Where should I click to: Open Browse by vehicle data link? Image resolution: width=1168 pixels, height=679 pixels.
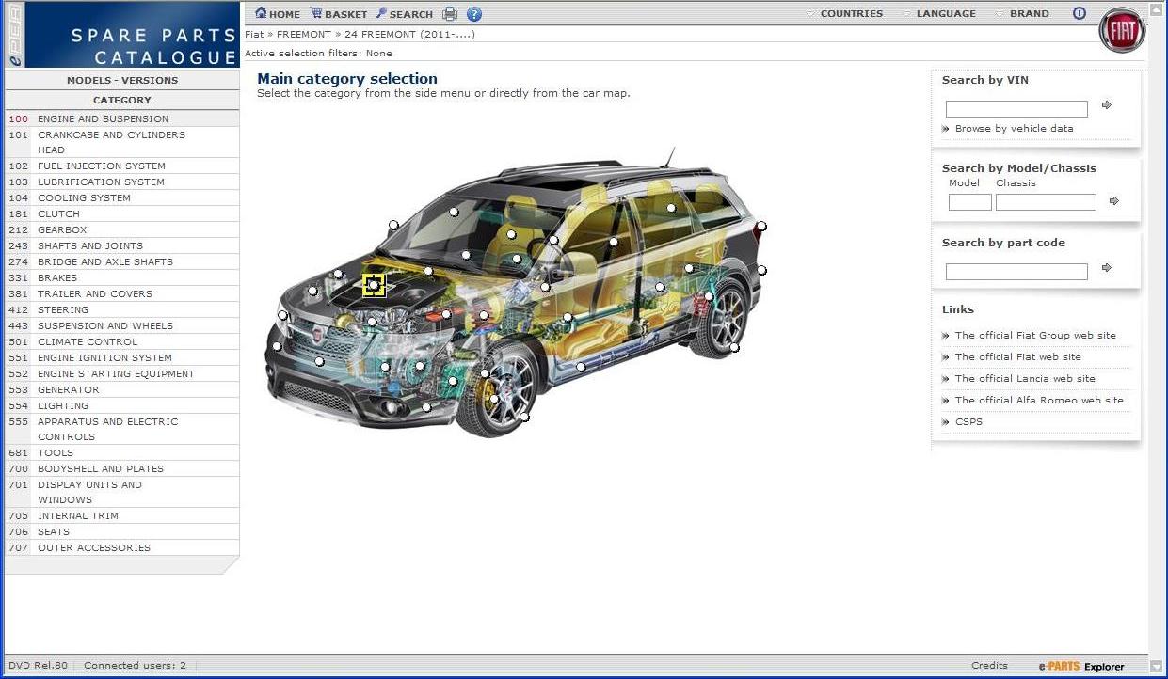coord(1014,129)
